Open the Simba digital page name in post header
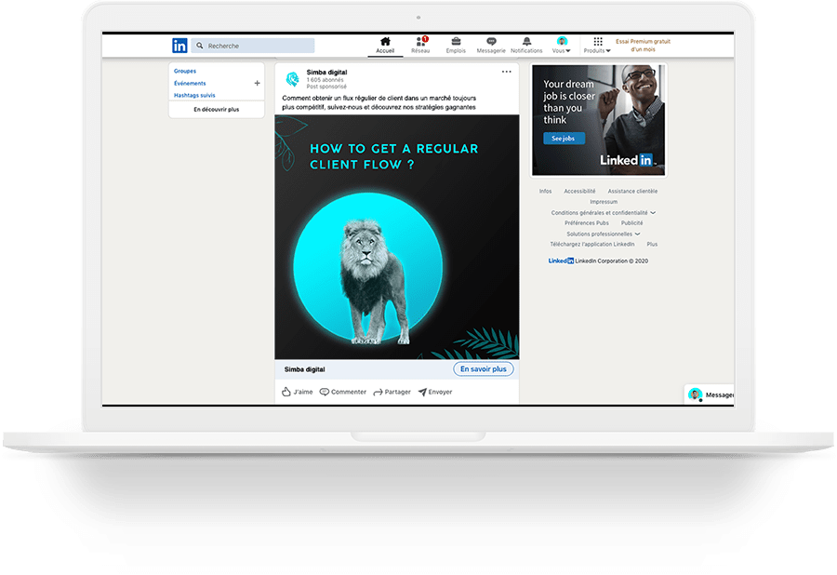Viewport: 837px width, 575px height. coord(326,72)
